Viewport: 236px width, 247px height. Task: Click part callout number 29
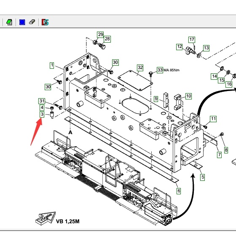coord(100,35)
